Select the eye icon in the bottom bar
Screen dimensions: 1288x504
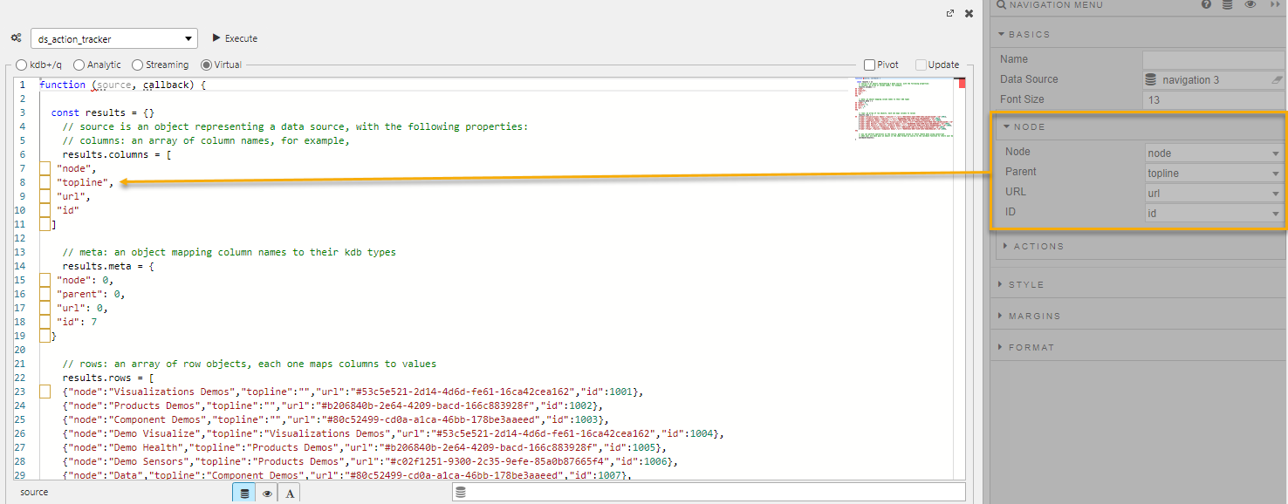pos(266,492)
